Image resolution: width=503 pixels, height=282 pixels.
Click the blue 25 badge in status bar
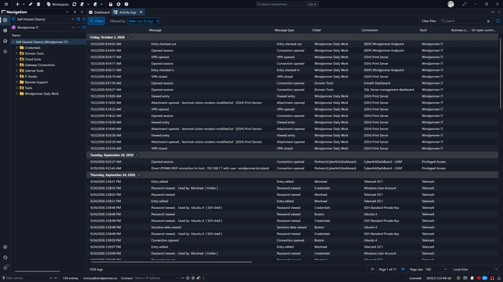point(485,278)
